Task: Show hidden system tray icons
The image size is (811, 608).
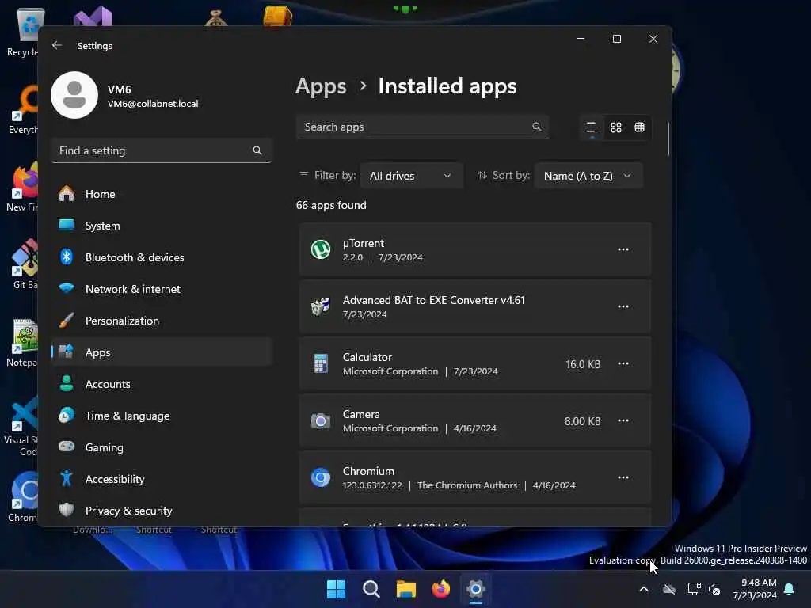Action: pyautogui.click(x=644, y=589)
